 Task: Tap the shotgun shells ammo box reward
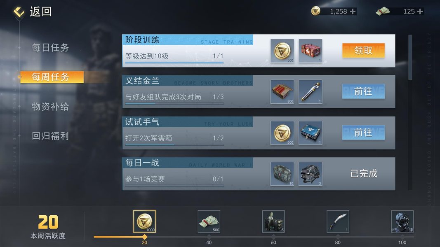tap(282, 92)
